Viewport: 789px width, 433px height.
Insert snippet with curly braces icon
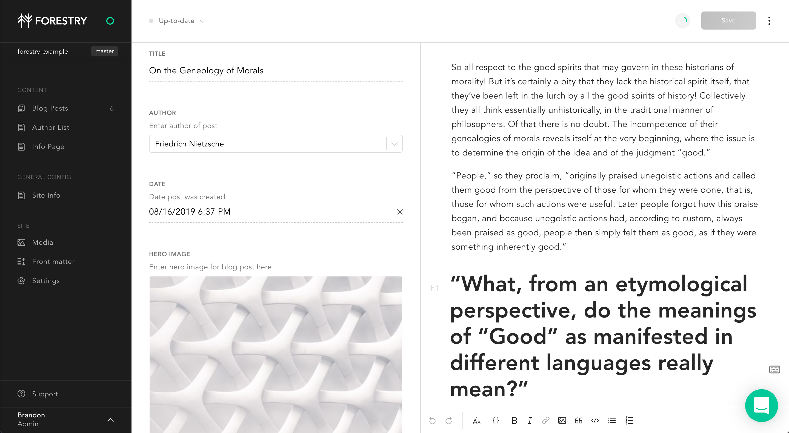point(496,420)
